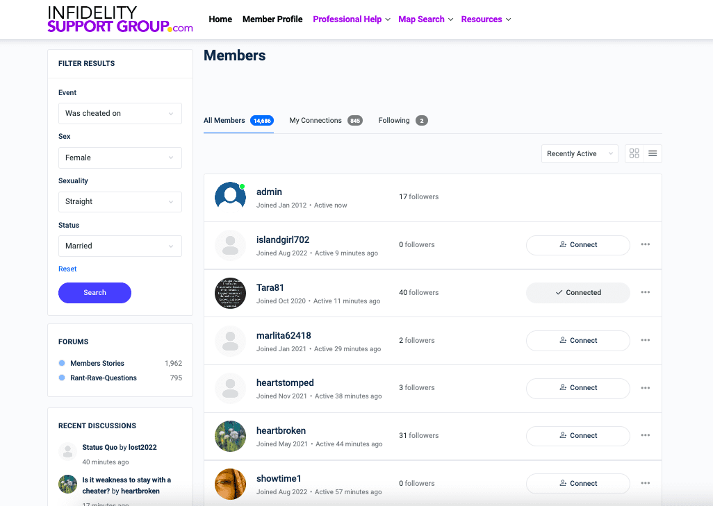
Task: Open more options for Tara81
Action: (x=646, y=292)
